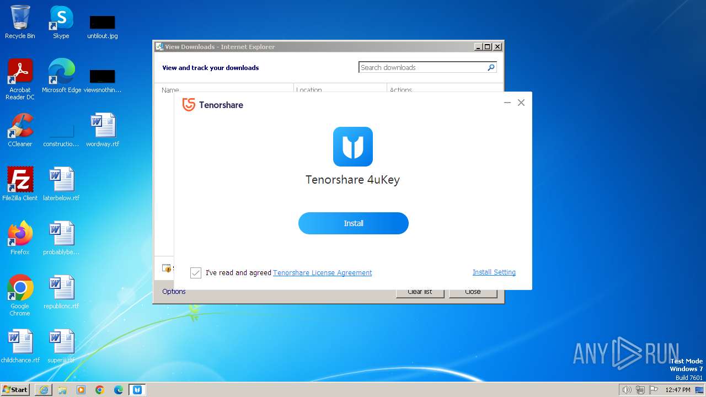The width and height of the screenshot is (706, 397).
Task: Open FileZilla Client shortcut
Action: [x=20, y=184]
